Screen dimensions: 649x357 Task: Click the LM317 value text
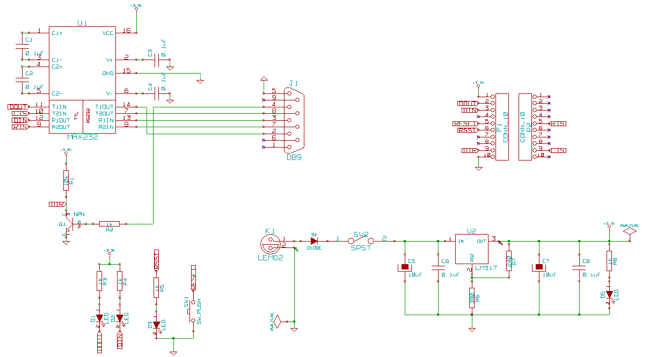(x=485, y=267)
